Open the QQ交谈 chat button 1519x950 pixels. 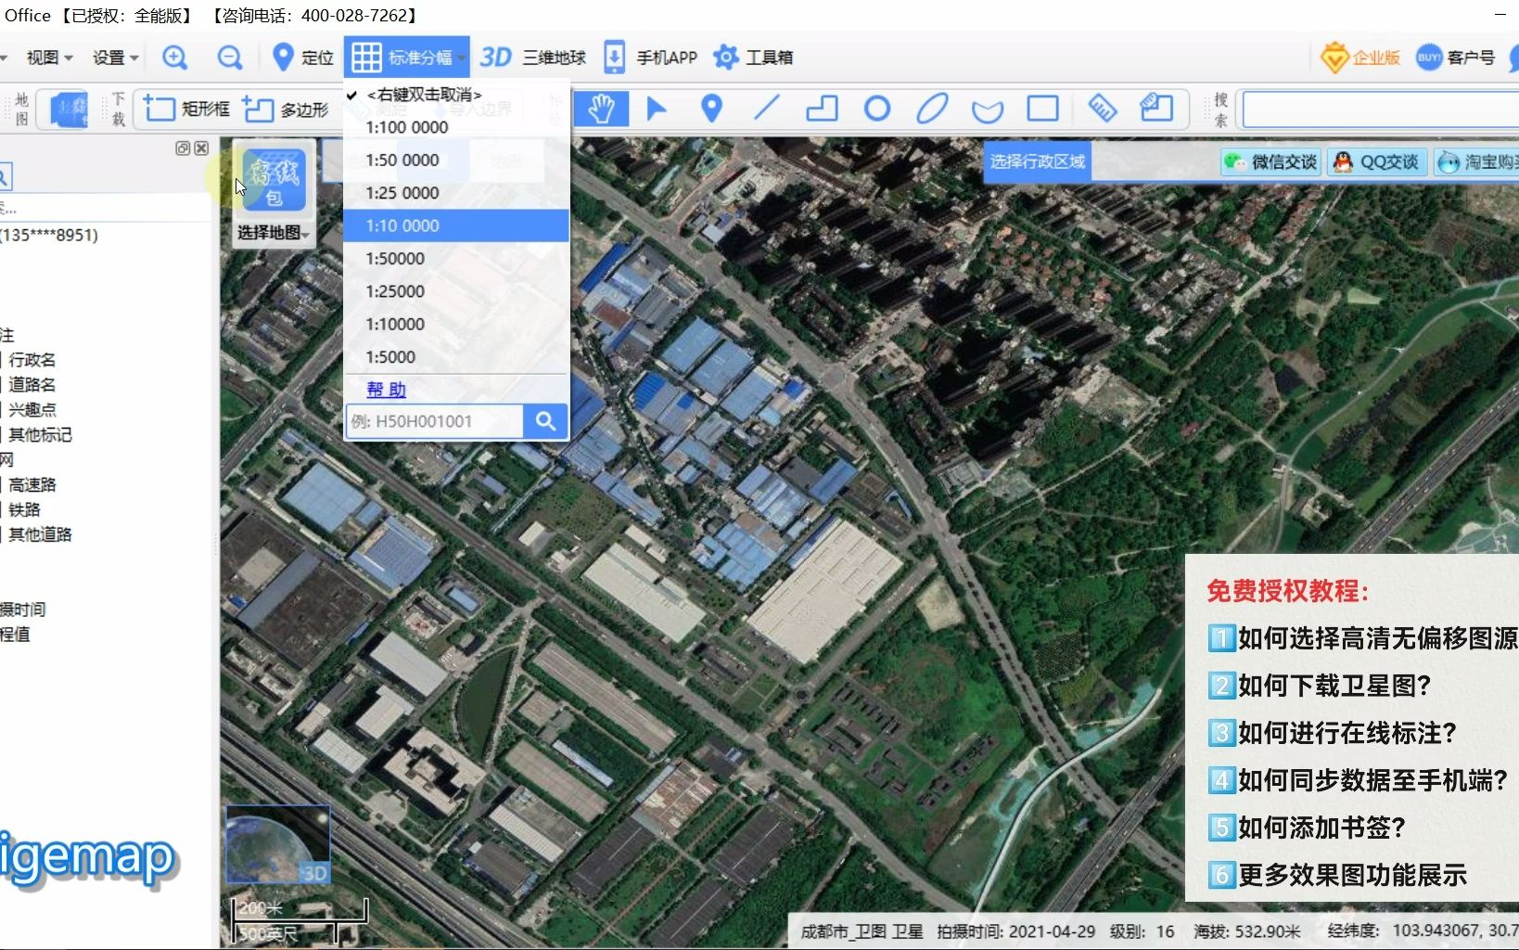[1376, 162]
